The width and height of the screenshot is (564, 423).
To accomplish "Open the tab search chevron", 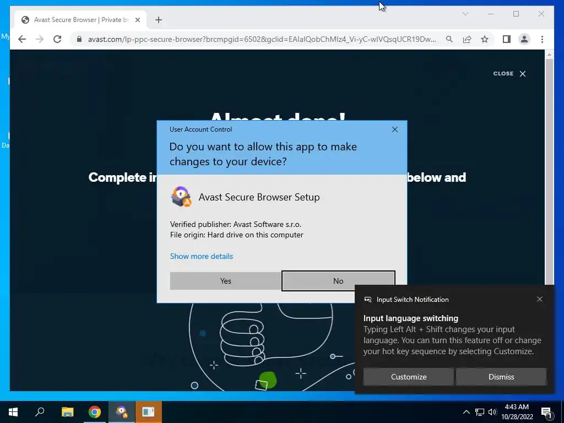I will (465, 14).
